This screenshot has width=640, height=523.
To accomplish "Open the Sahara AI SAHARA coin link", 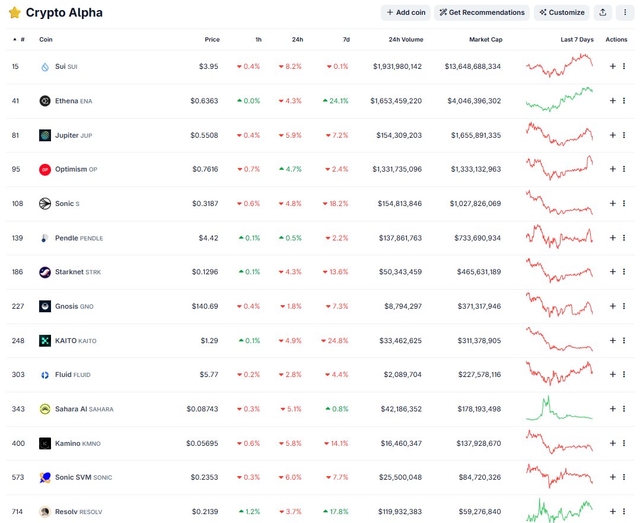I will 84,409.
